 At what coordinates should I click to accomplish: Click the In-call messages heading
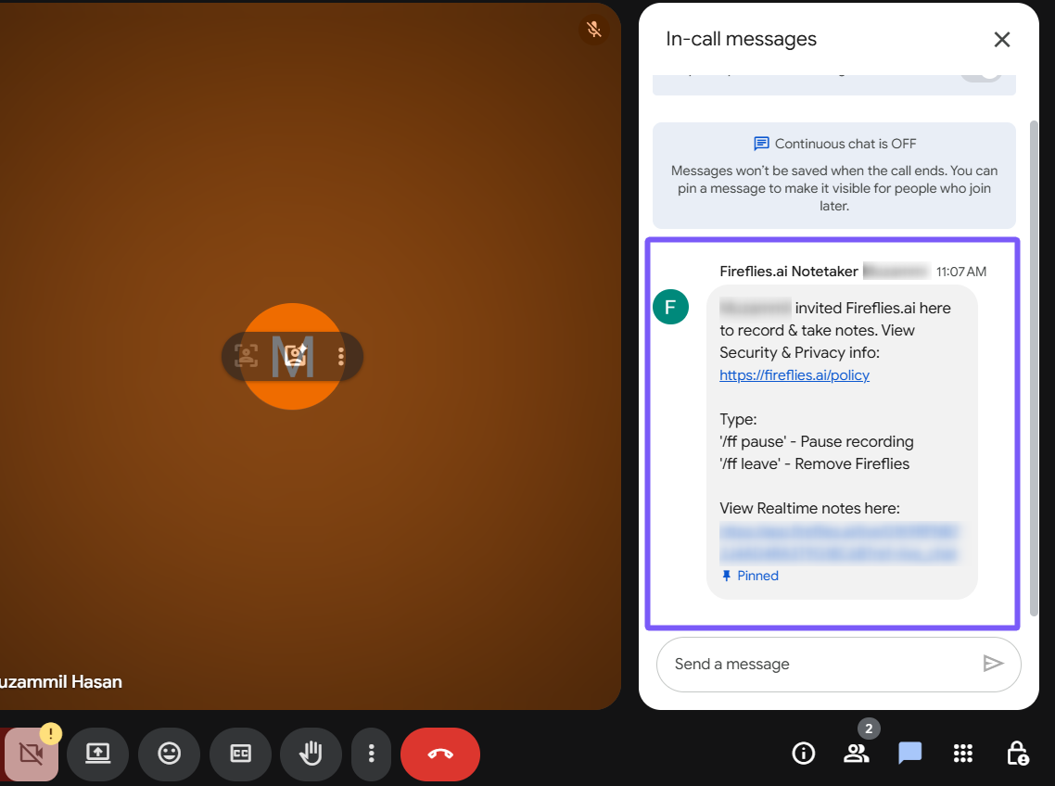tap(741, 39)
